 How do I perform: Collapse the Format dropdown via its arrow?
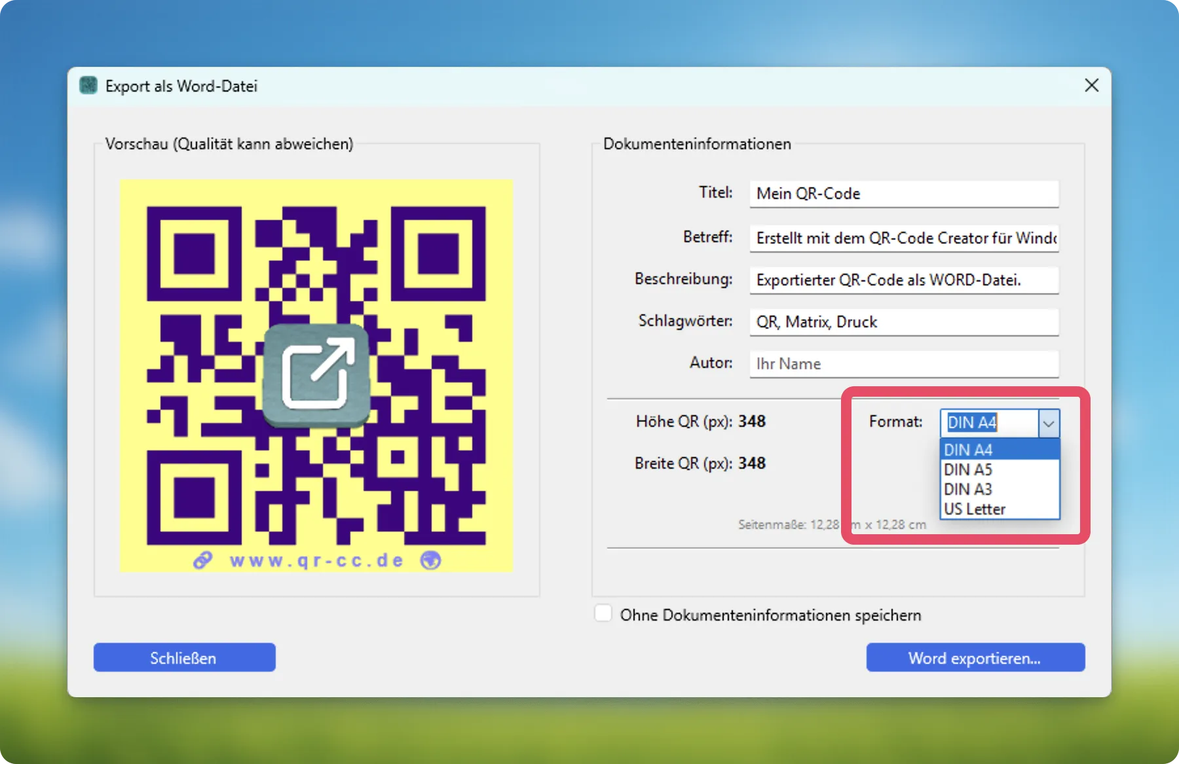[x=1049, y=424]
